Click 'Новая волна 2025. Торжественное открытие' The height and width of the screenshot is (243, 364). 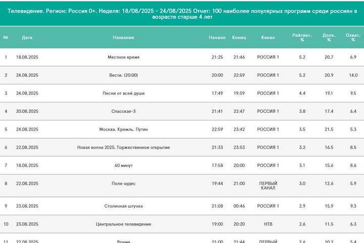pos(123,147)
